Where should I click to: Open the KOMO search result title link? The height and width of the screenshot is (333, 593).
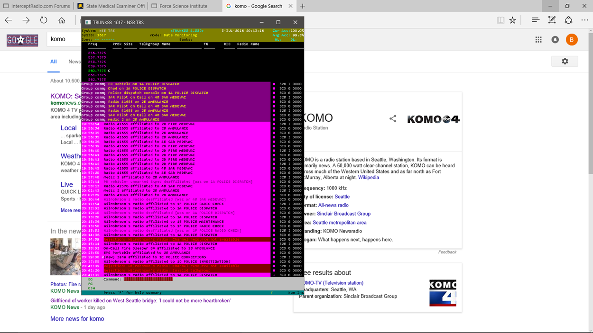(x=65, y=96)
